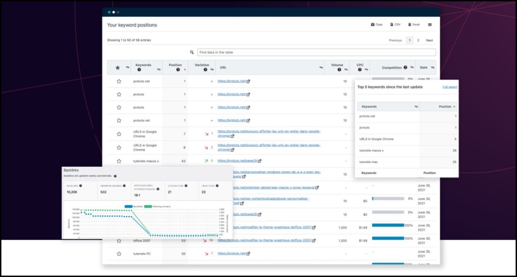This screenshot has height=277, width=517.
Task: Sort the table by Volume
Action: tap(346, 70)
